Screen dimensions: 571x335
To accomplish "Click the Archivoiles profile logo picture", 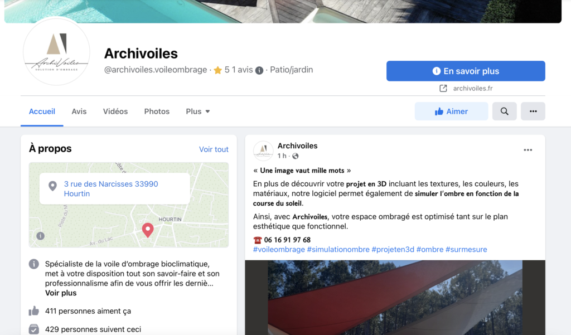I will click(56, 52).
